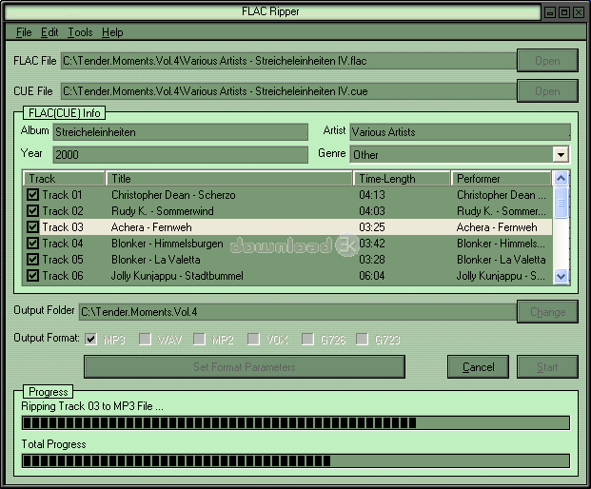591x489 pixels.
Task: Click time length 03:42
Action: coord(372,244)
